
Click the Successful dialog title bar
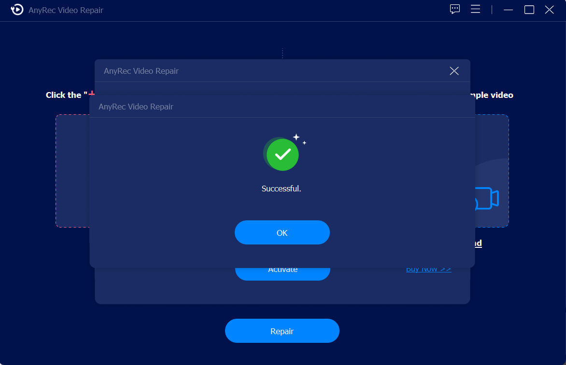283,107
